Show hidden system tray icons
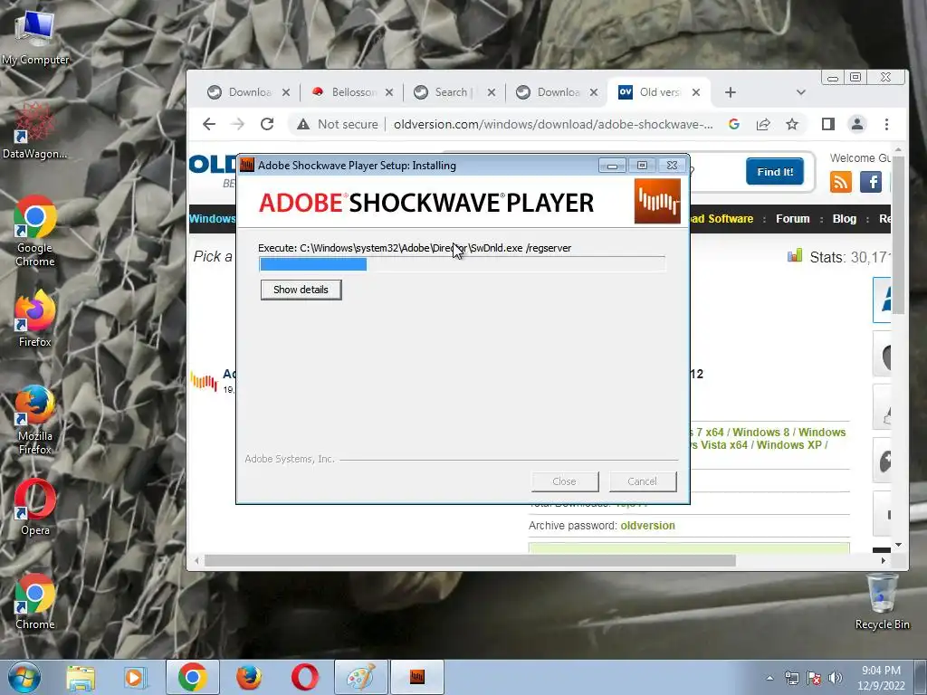The height and width of the screenshot is (695, 927). (x=769, y=678)
